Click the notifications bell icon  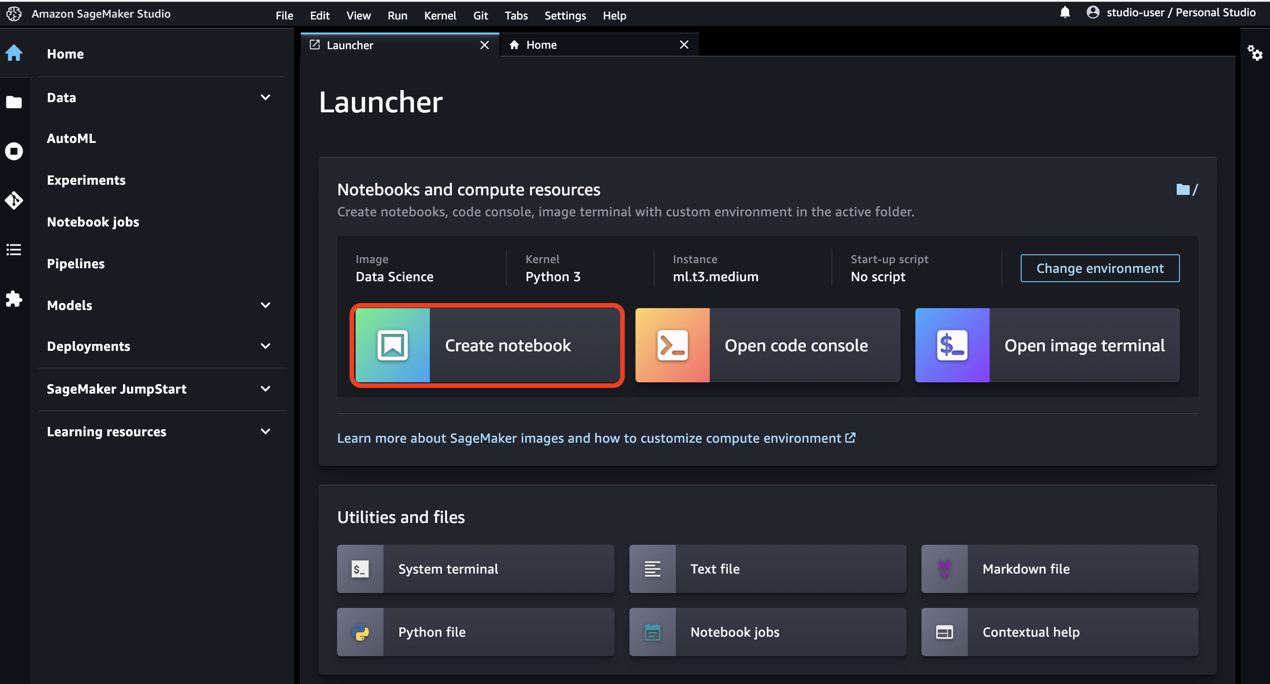pos(1065,13)
